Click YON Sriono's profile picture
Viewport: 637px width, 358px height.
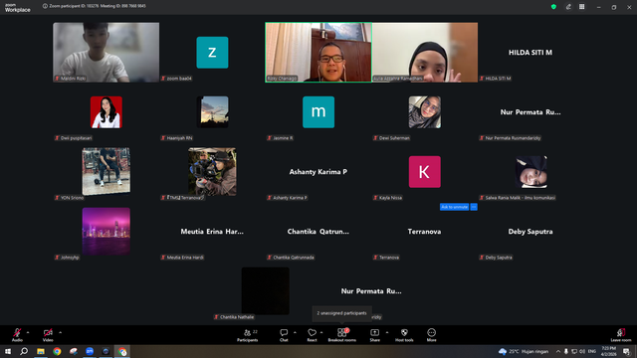(106, 171)
